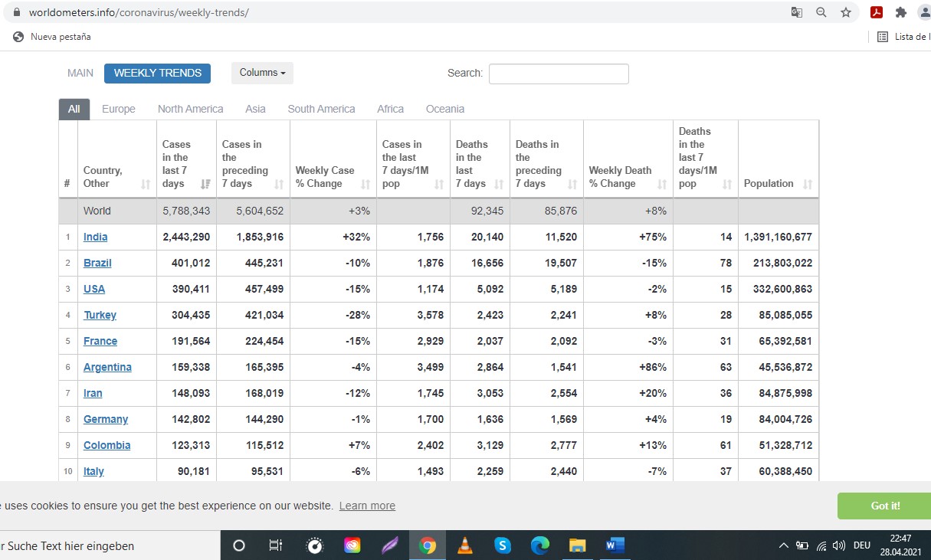Bookmark this page with the star icon

845,12
